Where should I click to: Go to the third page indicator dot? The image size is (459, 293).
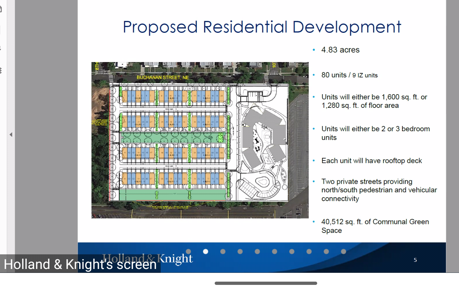click(x=223, y=251)
